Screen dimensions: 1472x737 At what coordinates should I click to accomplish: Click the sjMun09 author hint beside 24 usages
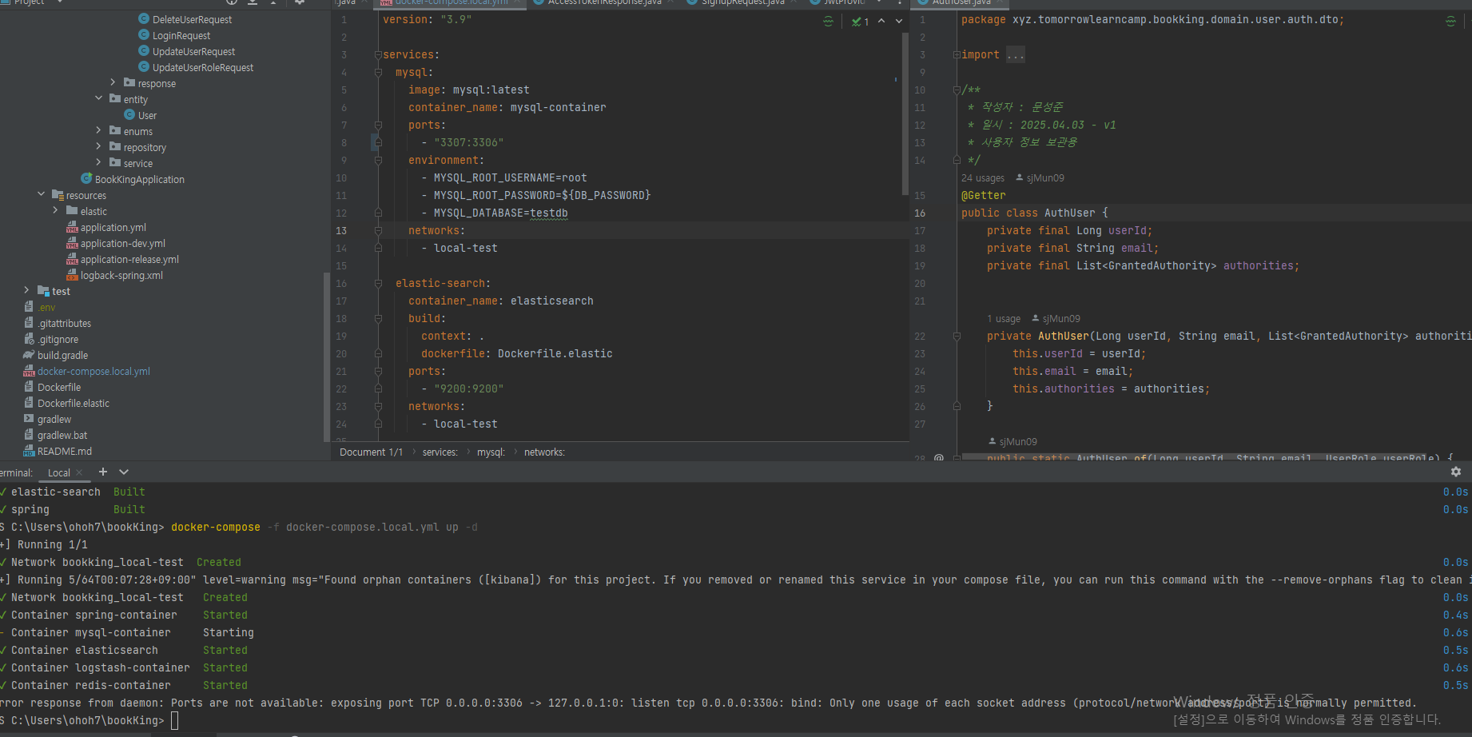[x=1040, y=178]
